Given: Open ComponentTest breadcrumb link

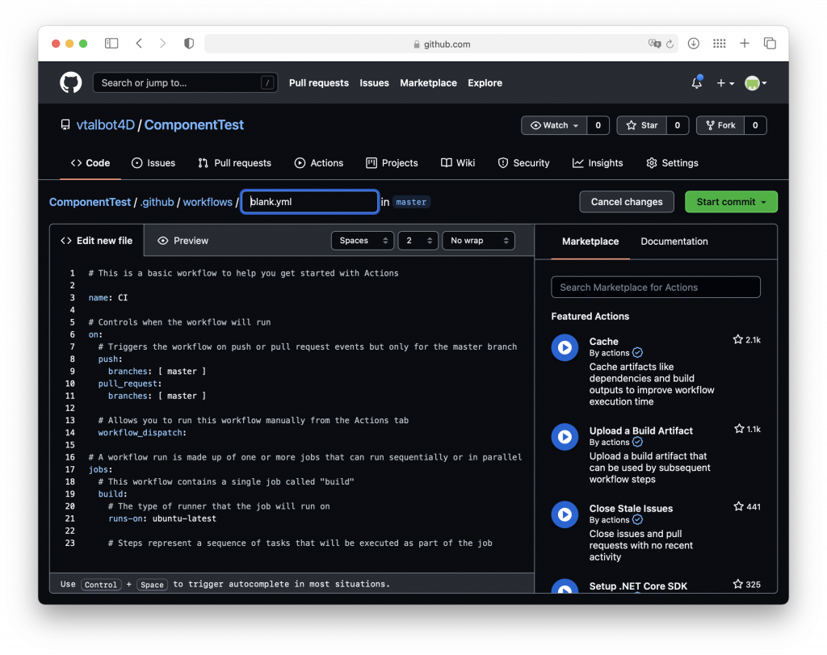Looking at the screenshot, I should point(90,202).
